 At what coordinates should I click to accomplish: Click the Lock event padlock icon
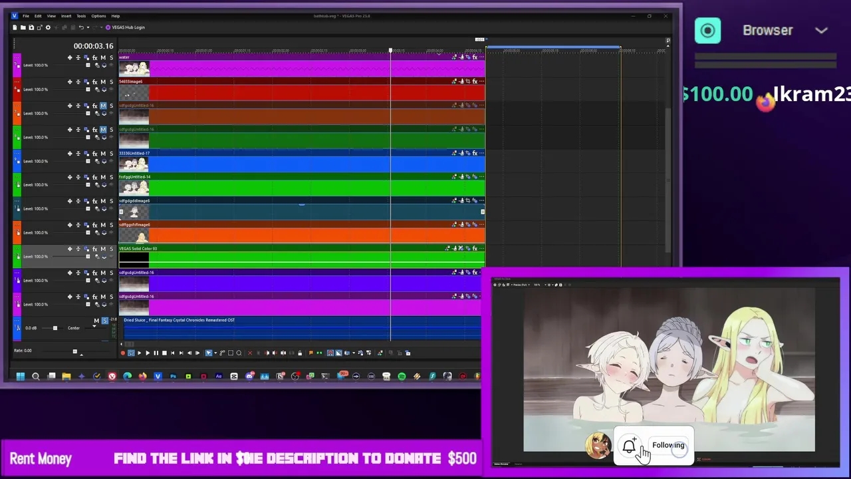click(300, 353)
